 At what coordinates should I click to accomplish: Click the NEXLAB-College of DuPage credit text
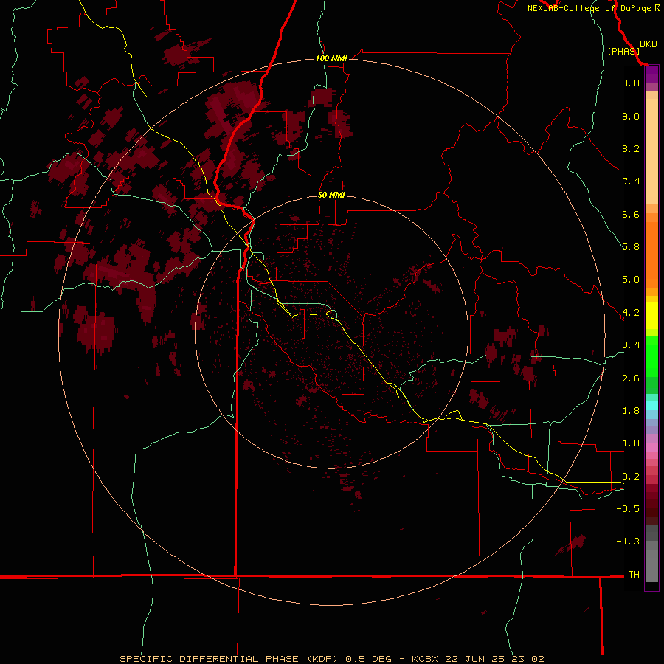(x=593, y=8)
